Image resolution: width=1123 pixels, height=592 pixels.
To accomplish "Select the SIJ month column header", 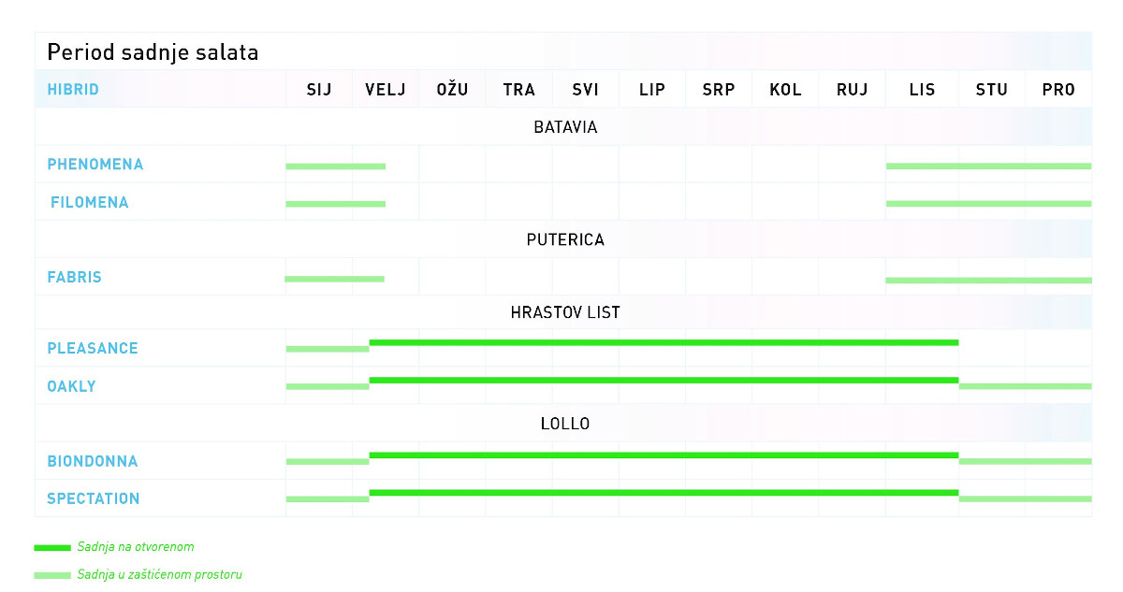I will pyautogui.click(x=319, y=90).
